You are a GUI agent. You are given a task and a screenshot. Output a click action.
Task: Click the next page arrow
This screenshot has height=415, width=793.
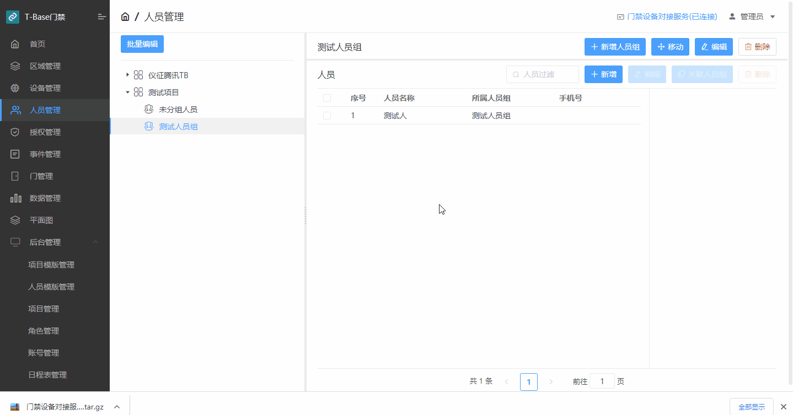coord(551,381)
